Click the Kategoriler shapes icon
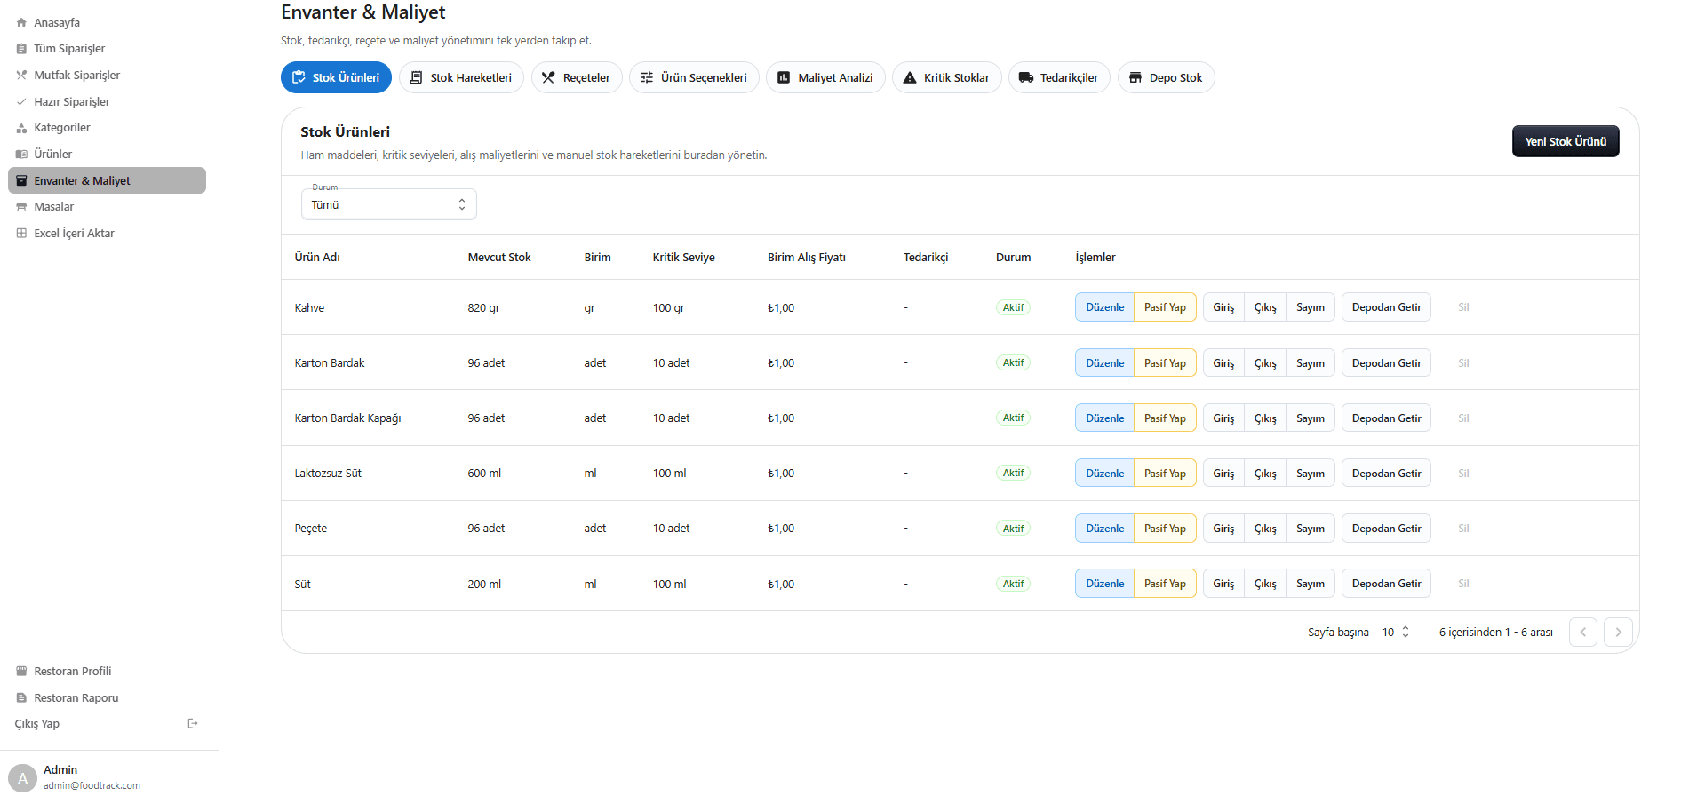1689x796 pixels. pos(21,128)
